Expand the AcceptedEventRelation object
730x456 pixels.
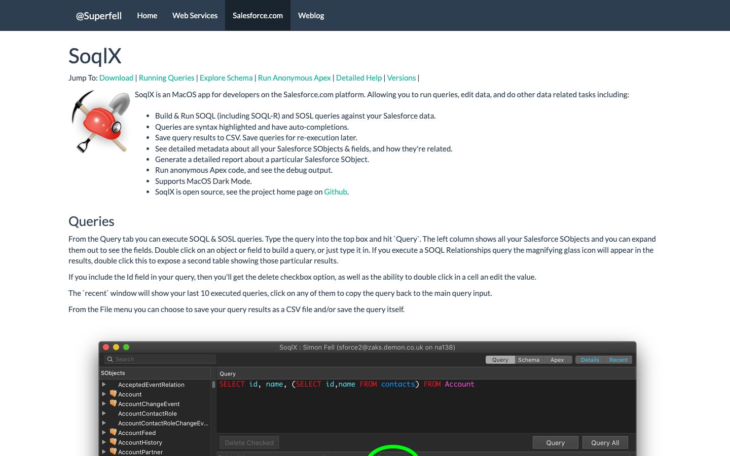[x=104, y=385]
